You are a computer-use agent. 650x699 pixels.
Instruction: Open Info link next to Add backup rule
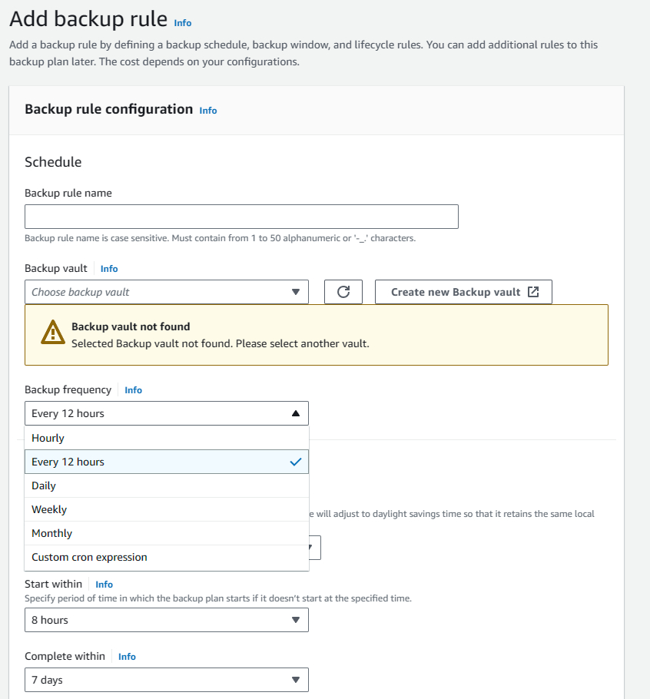click(183, 23)
